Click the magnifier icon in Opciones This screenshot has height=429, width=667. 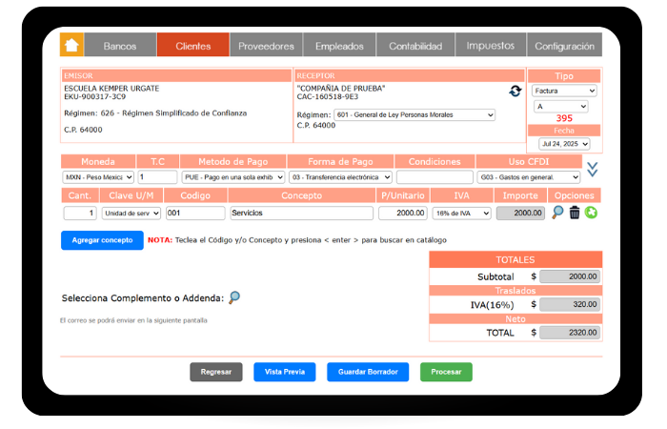tap(558, 213)
